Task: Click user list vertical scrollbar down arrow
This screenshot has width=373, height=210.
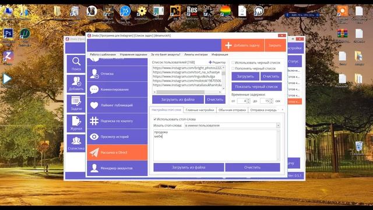Action: point(223,88)
